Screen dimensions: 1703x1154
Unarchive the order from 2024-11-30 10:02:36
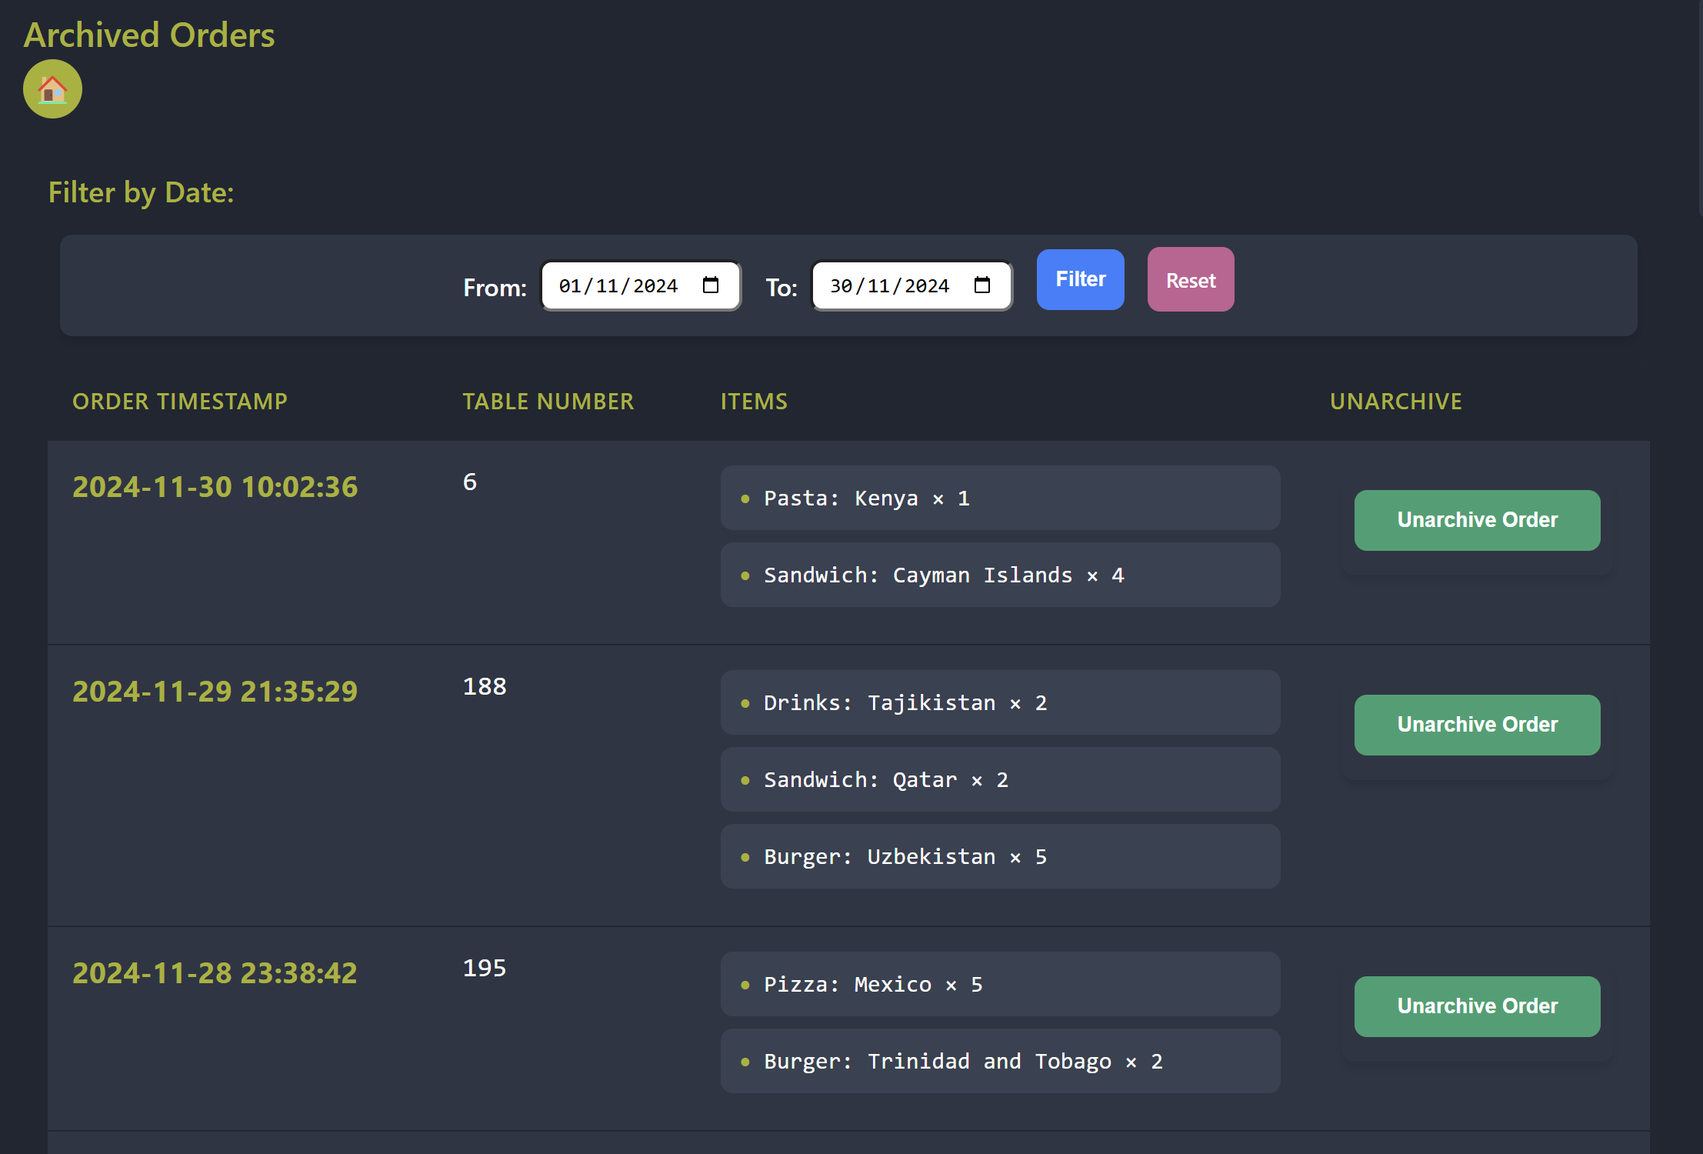pyautogui.click(x=1476, y=520)
